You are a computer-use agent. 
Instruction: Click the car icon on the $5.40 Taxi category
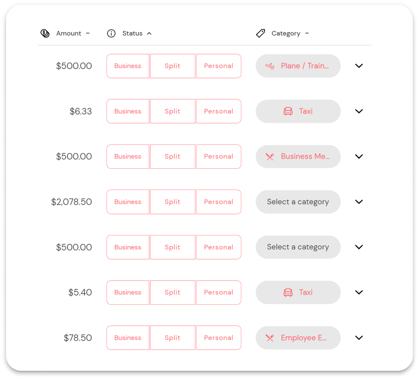[x=288, y=292]
